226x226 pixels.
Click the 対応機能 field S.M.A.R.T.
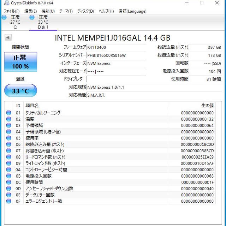click(x=154, y=95)
